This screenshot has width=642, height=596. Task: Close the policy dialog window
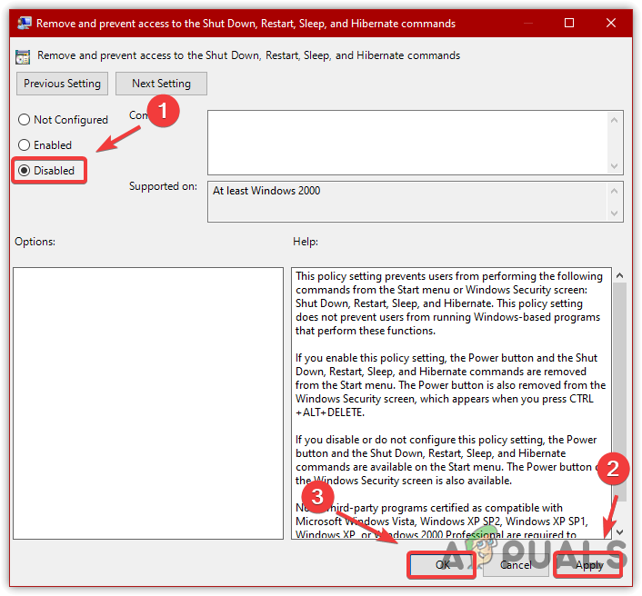(x=611, y=23)
